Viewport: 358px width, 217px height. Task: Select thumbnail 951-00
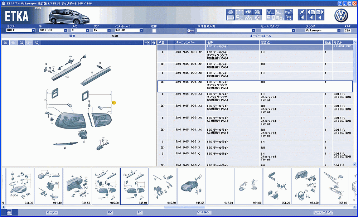tap(248, 186)
